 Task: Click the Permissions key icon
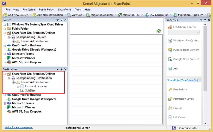click(170, 90)
